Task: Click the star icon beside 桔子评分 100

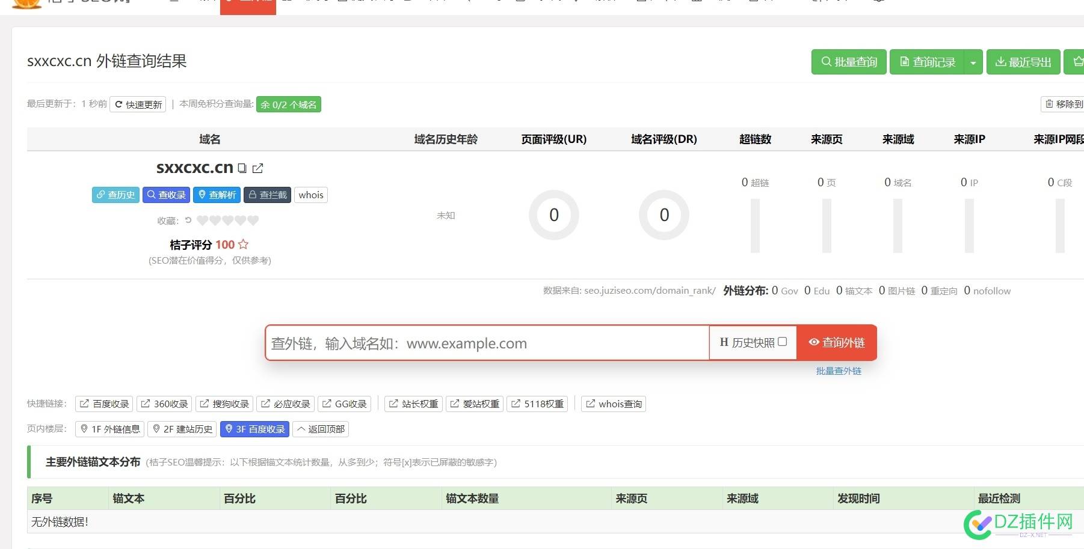Action: [243, 244]
